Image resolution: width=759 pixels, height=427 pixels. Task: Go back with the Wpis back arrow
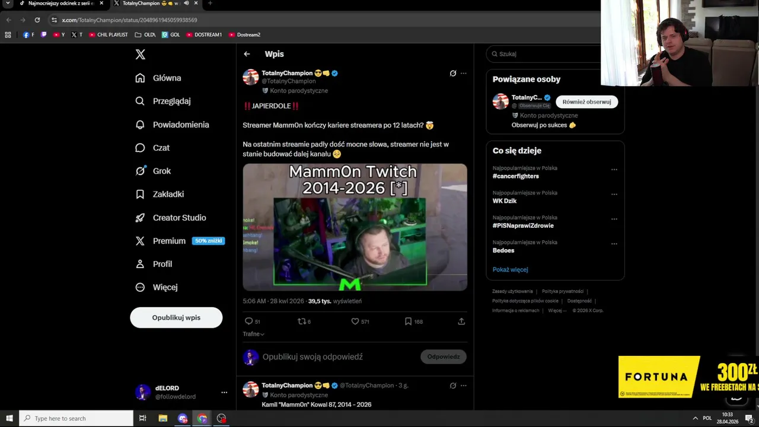[247, 54]
